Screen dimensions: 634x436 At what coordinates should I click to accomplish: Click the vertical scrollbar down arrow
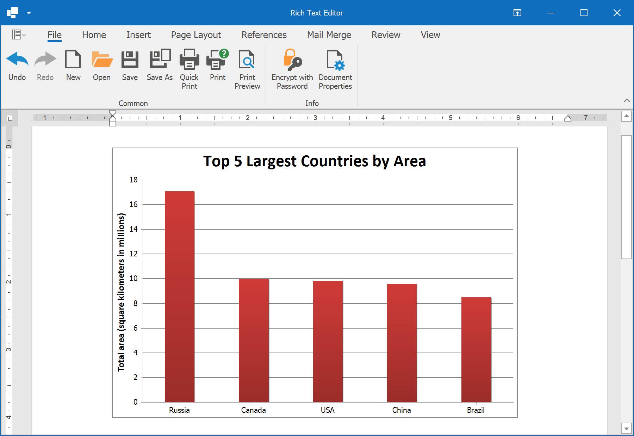coord(627,428)
